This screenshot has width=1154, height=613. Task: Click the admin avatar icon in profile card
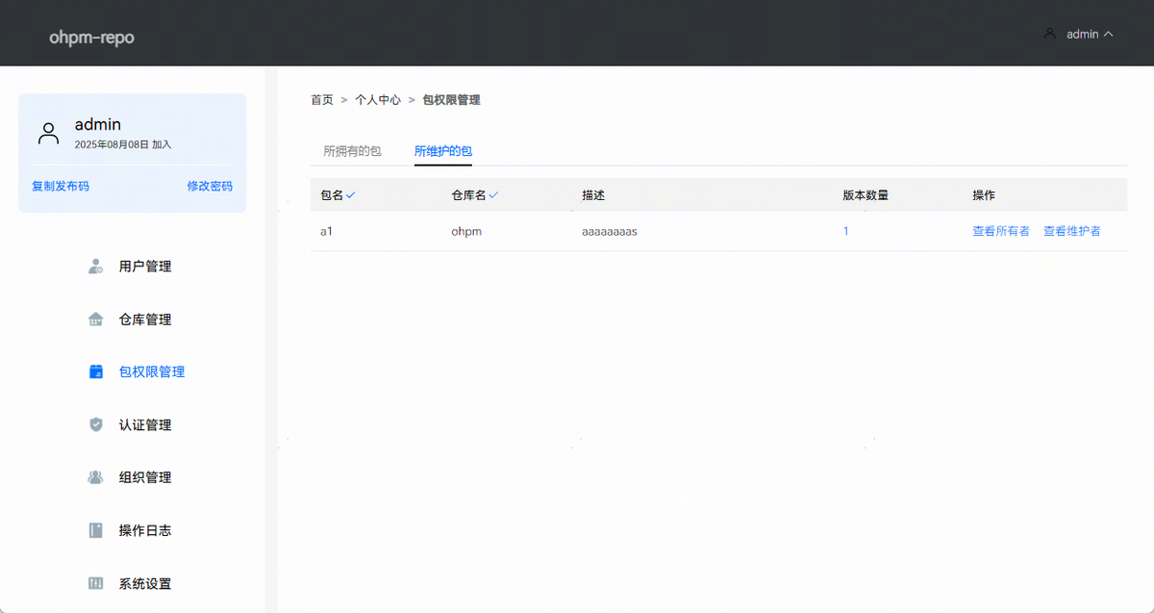pyautogui.click(x=48, y=133)
